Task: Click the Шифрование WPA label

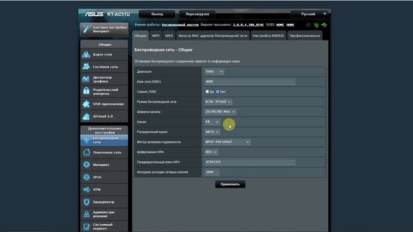Action: pos(150,152)
